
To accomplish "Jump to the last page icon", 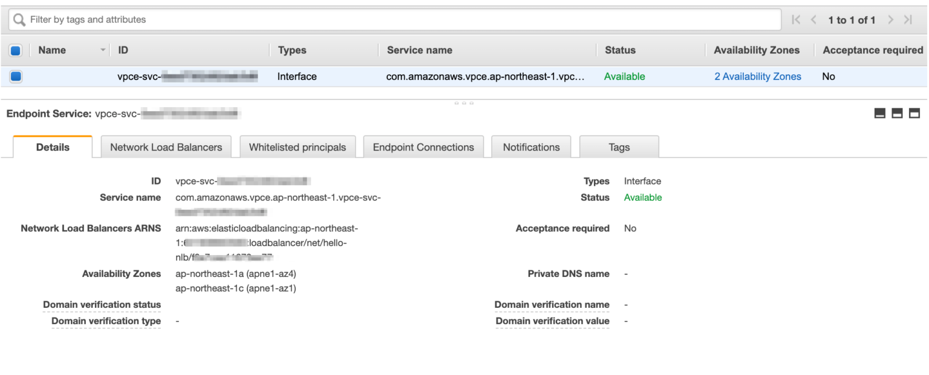I will coord(908,19).
